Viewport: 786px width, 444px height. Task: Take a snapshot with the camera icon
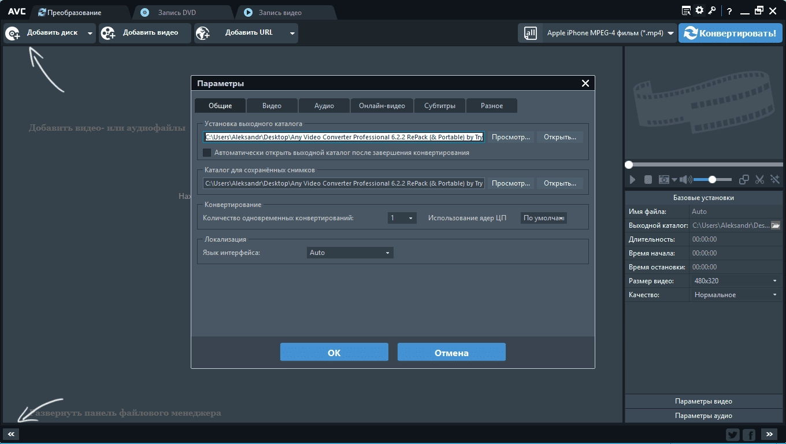point(664,180)
